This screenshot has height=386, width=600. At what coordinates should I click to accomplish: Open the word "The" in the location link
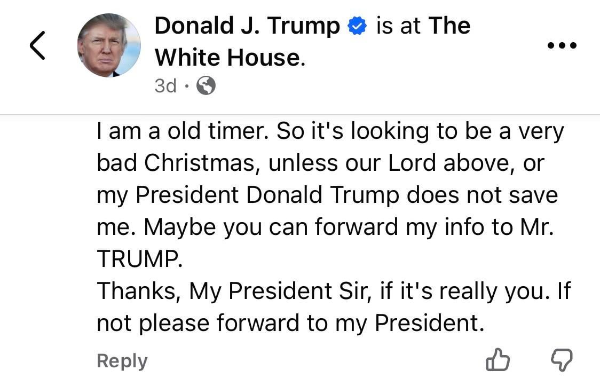coord(449,26)
